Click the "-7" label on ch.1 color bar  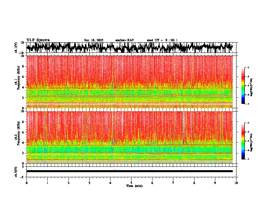tap(248, 104)
